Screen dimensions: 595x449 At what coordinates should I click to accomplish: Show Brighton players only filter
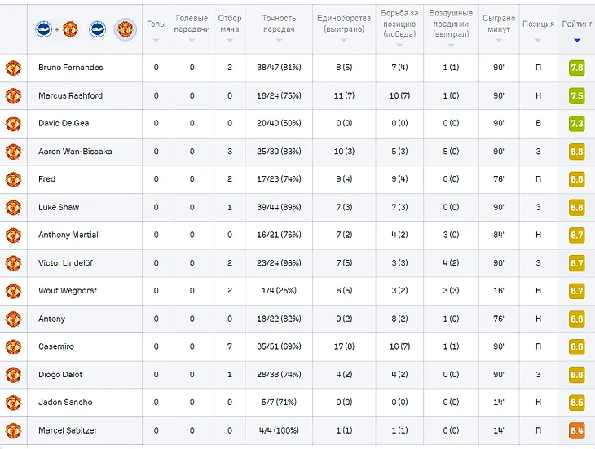97,29
